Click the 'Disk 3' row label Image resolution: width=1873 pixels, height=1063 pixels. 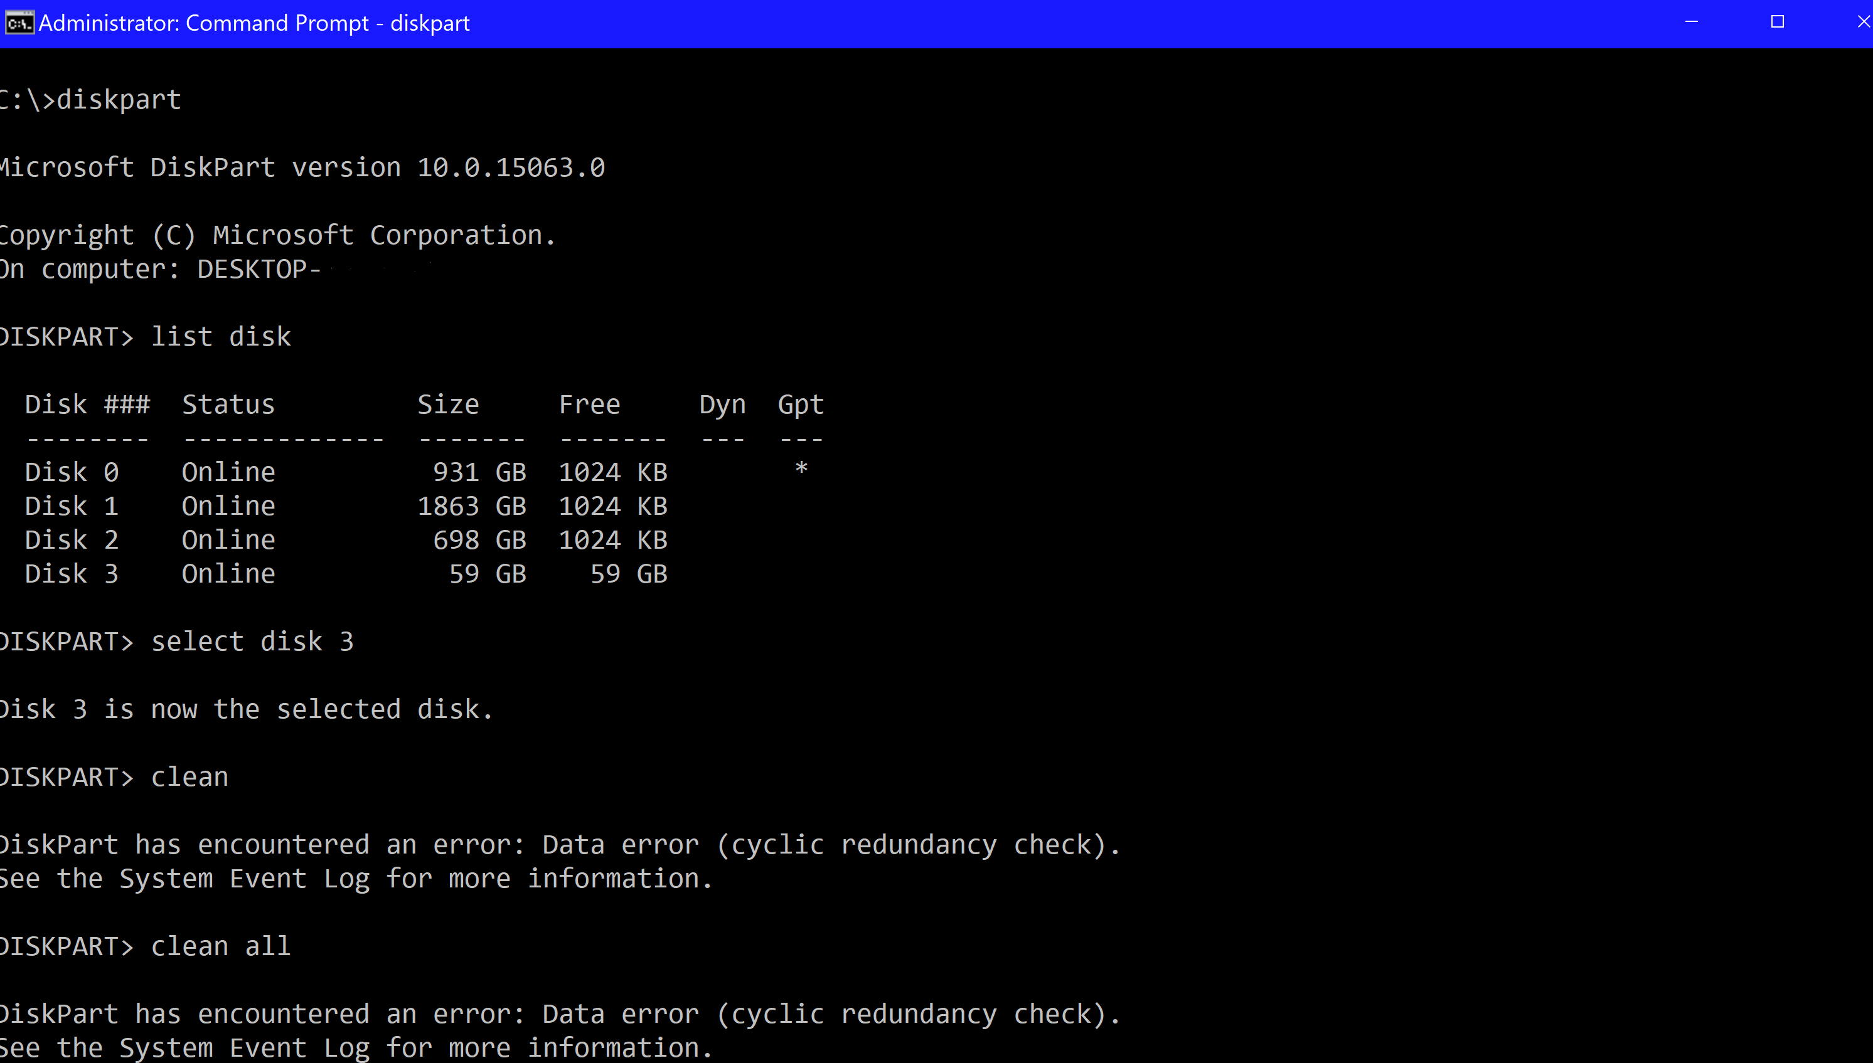pyautogui.click(x=72, y=574)
